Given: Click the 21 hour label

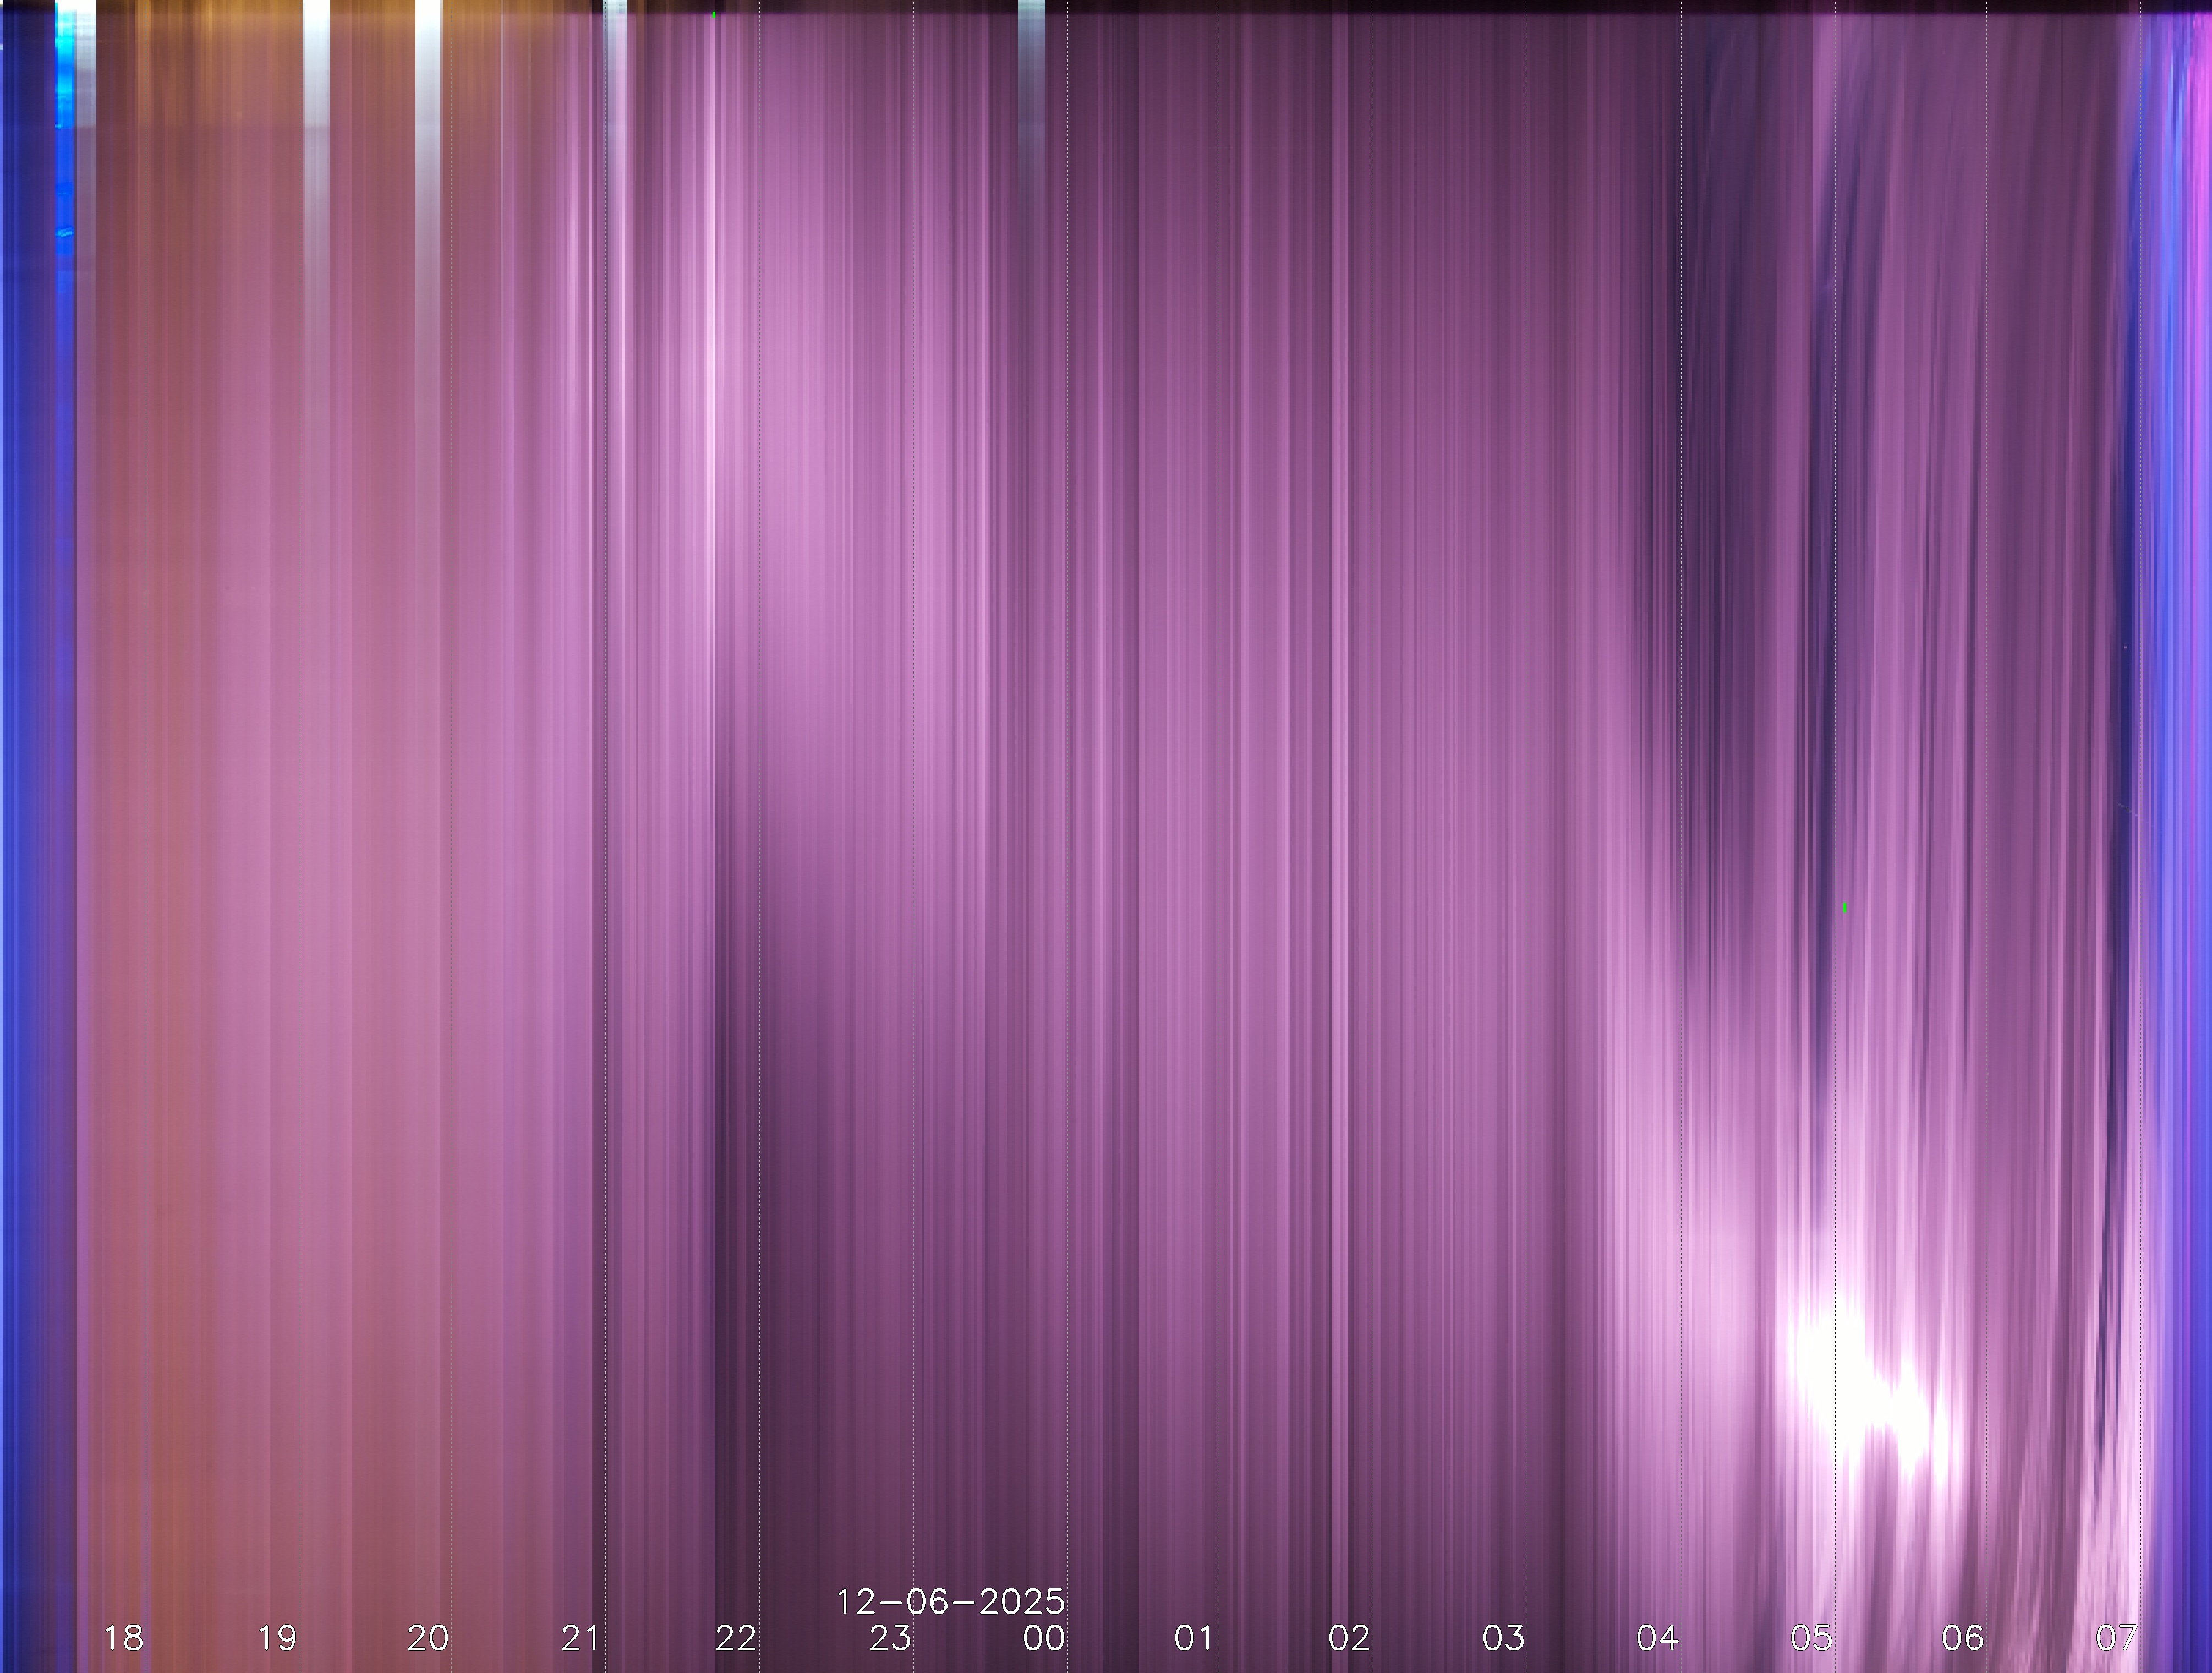Looking at the screenshot, I should coord(581,1638).
